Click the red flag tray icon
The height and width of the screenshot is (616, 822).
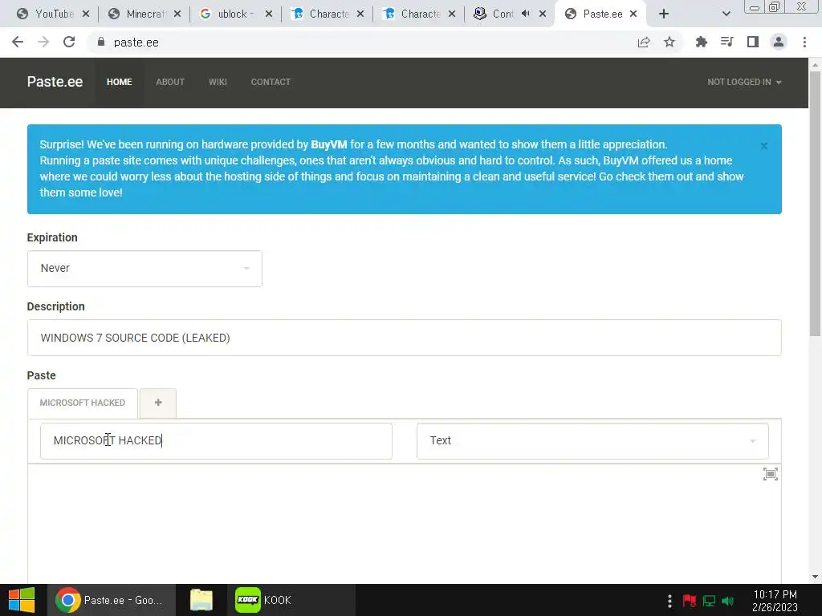pyautogui.click(x=690, y=600)
